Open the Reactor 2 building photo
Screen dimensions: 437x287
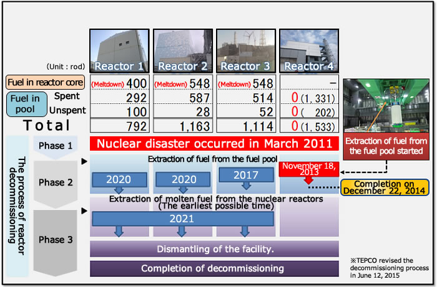click(180, 50)
